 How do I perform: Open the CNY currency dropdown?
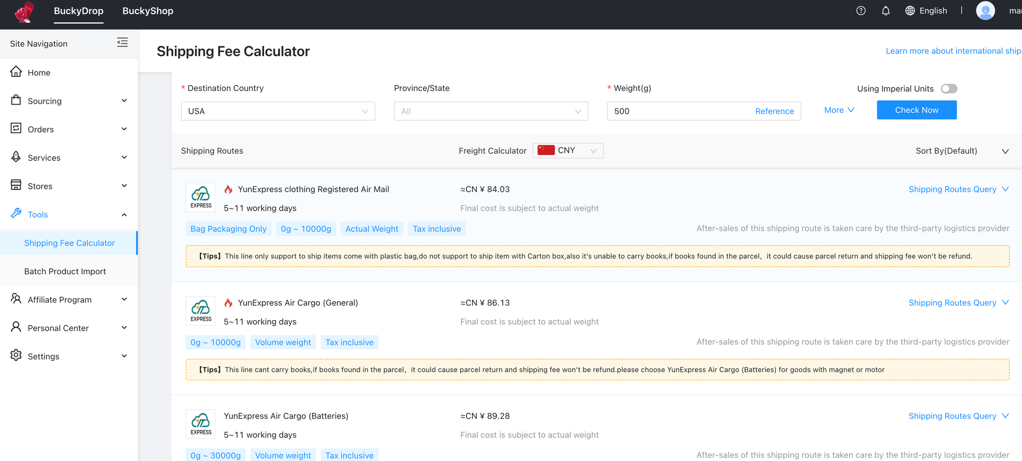pyautogui.click(x=568, y=151)
